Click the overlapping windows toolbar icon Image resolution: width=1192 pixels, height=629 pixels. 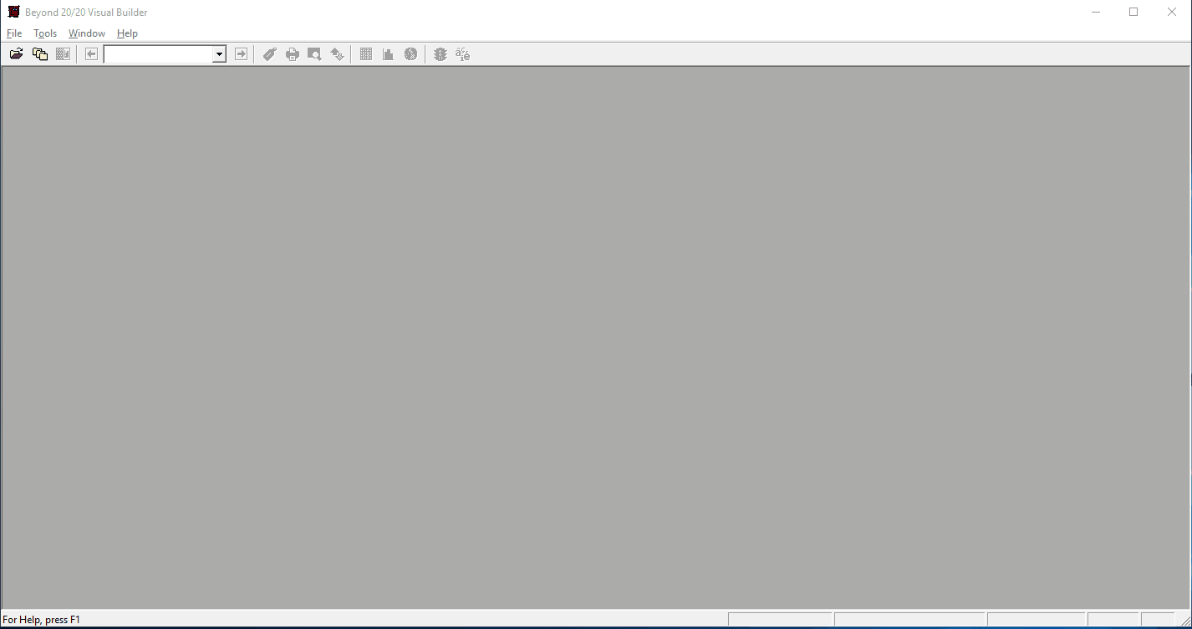click(x=40, y=54)
